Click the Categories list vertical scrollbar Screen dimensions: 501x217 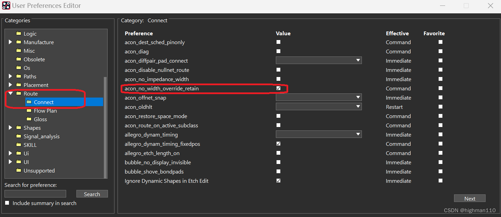pos(105,127)
